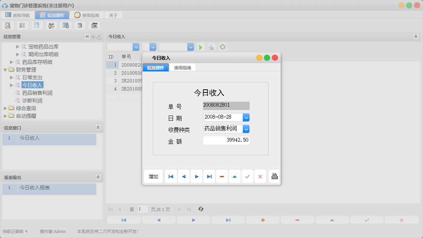This screenshot has width=423, height=238.
Task: Select the report list icon on the toolbar
Action: tap(22, 25)
